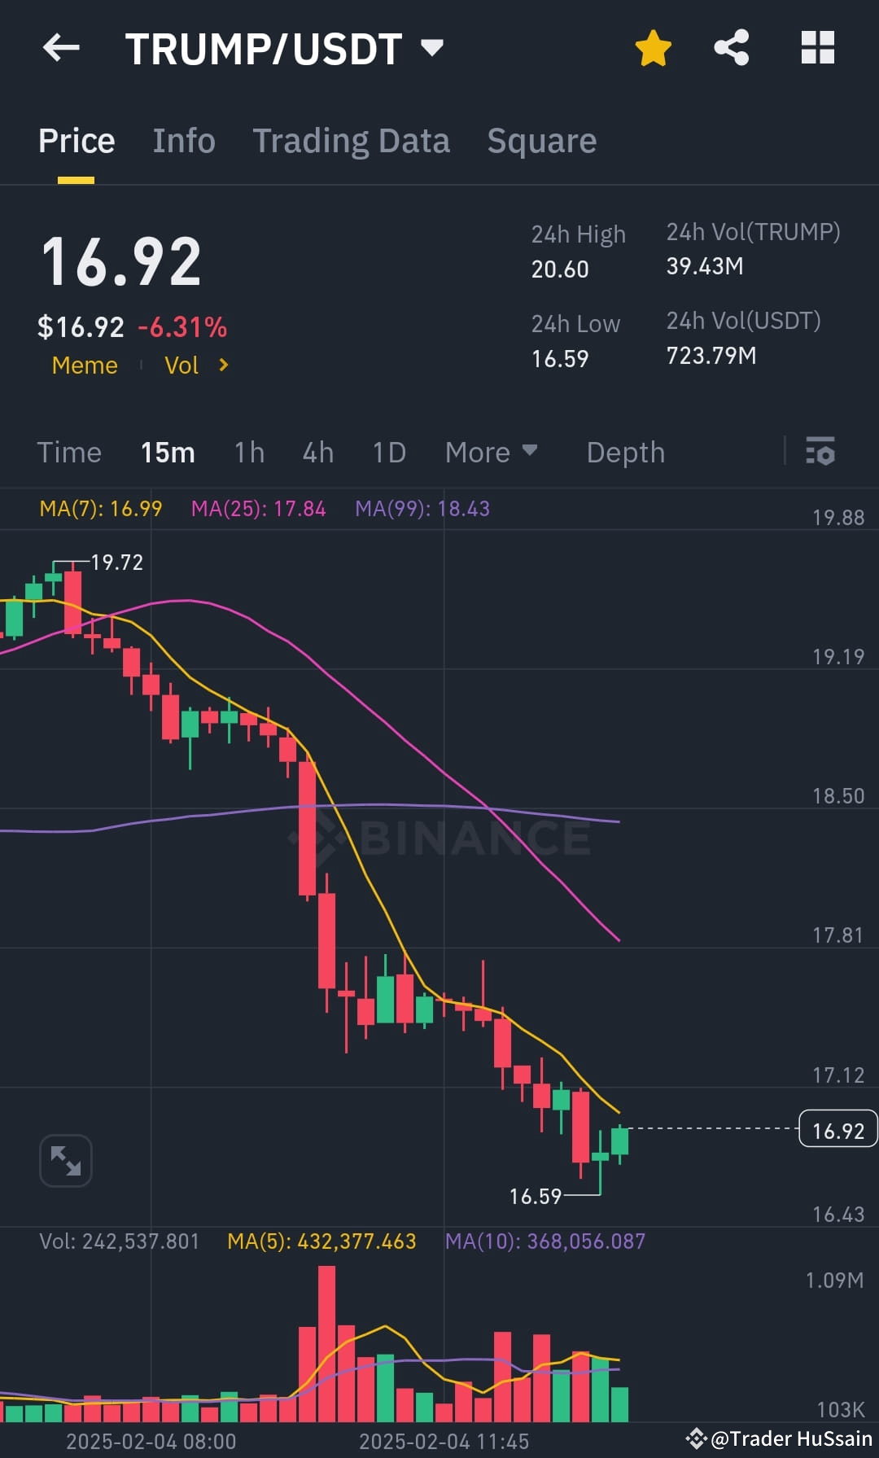Open the share options
Image resolution: width=879 pixels, height=1458 pixels.
[731, 47]
